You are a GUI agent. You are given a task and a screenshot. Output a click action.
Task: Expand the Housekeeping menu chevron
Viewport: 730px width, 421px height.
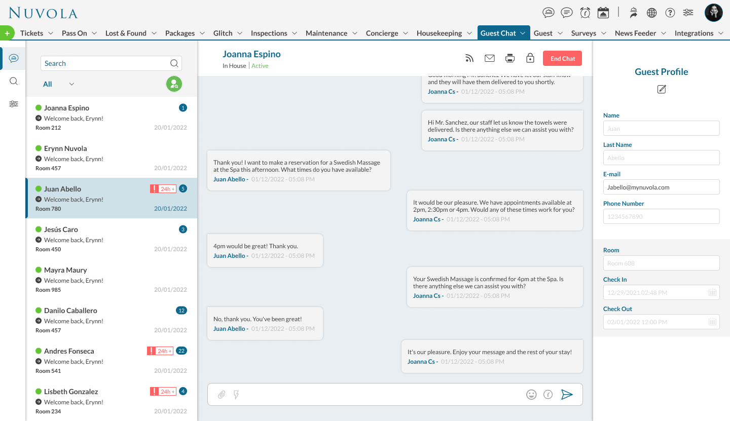(x=470, y=33)
